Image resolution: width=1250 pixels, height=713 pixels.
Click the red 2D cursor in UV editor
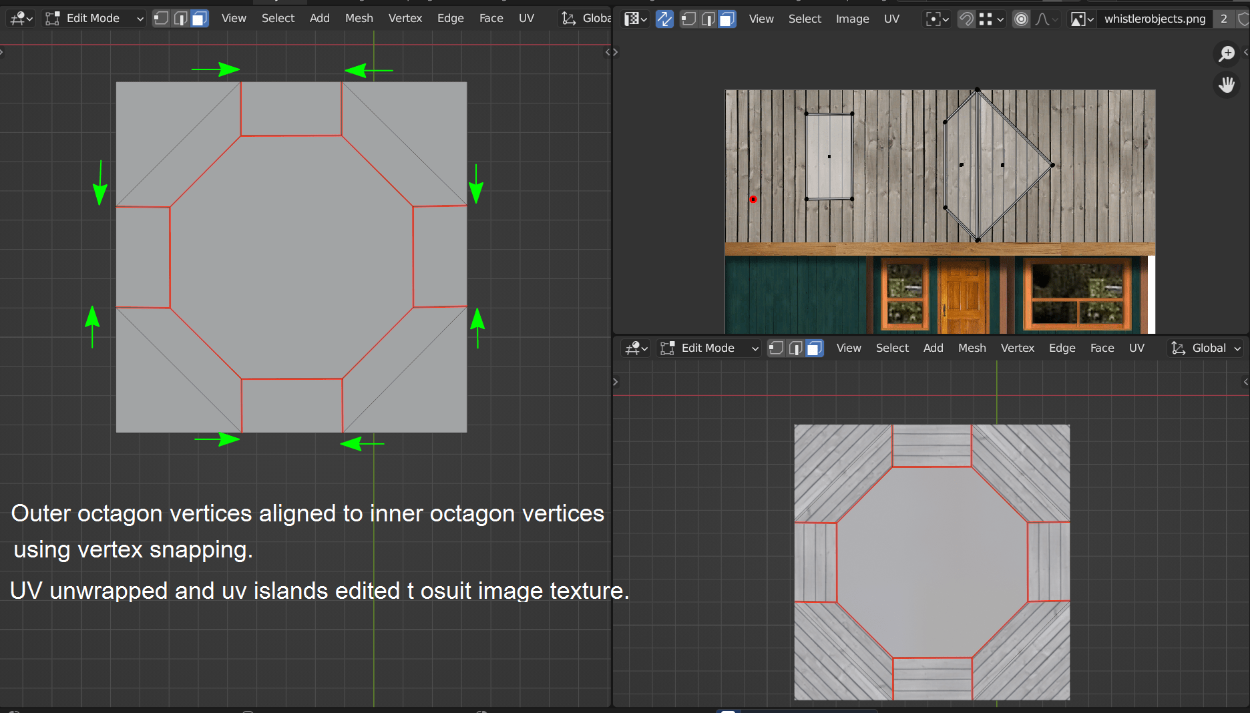[753, 200]
